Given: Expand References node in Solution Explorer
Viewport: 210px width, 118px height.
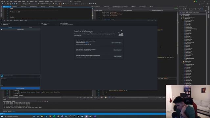Looking at the screenshot, I should (x=182, y=16).
